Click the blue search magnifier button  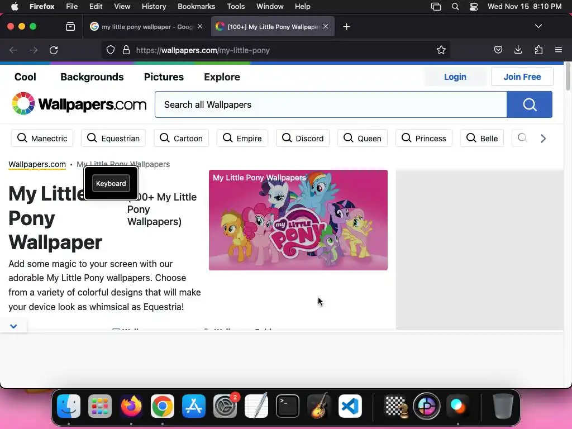click(x=530, y=104)
